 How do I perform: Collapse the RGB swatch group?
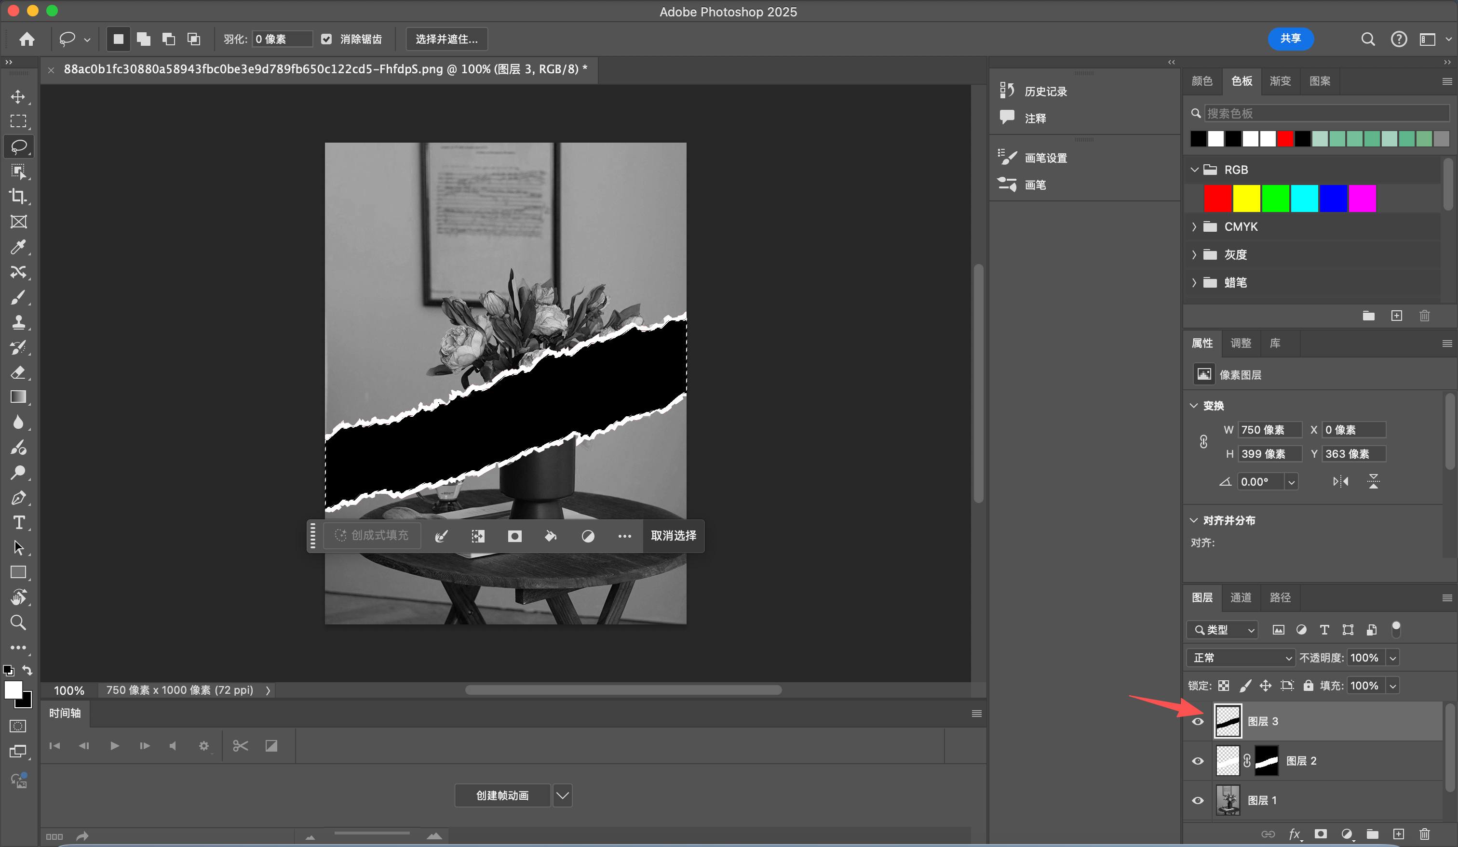click(x=1194, y=170)
